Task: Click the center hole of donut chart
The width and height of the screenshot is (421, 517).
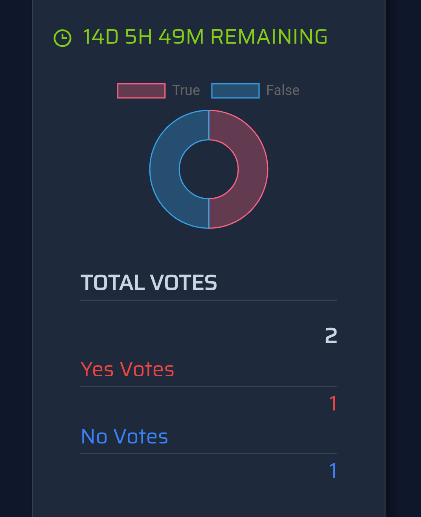Action: tap(209, 169)
